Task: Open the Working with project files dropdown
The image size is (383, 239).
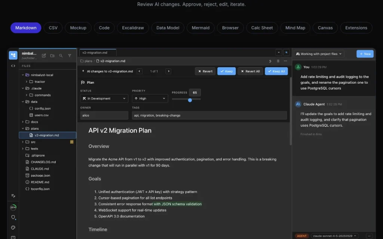Action: pyautogui.click(x=319, y=54)
